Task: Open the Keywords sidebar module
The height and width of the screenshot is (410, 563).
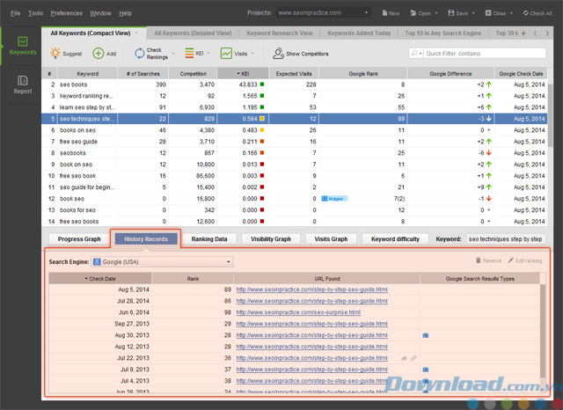Action: 22,46
